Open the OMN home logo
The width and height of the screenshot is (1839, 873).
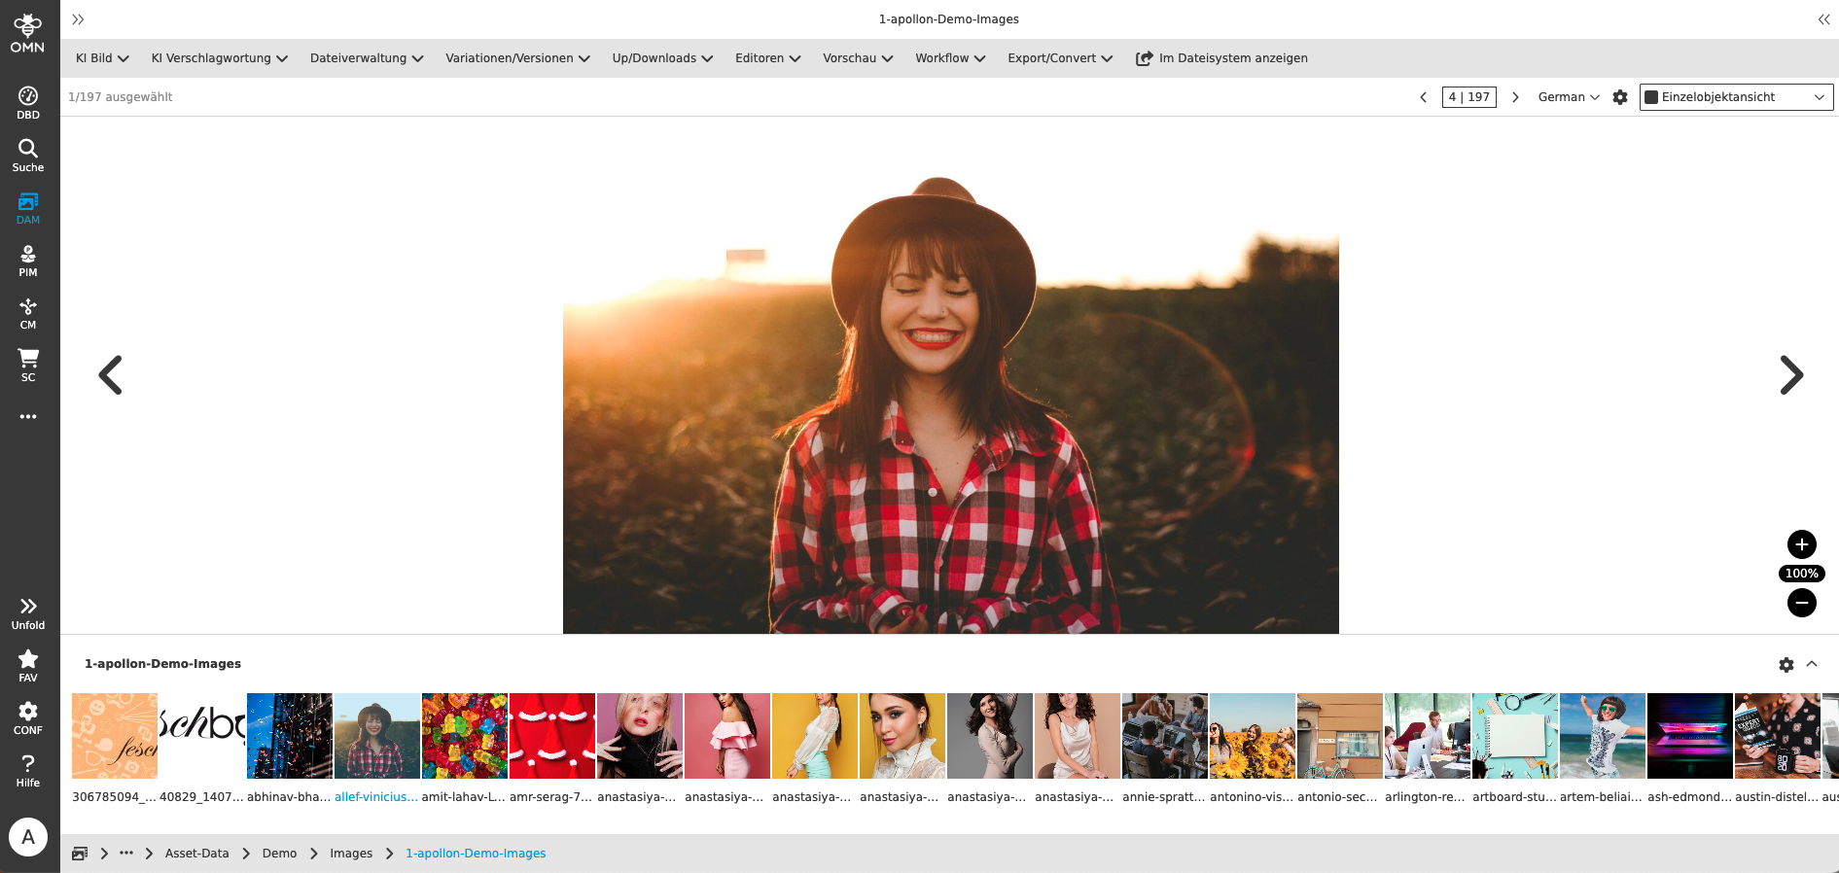pos(27,33)
